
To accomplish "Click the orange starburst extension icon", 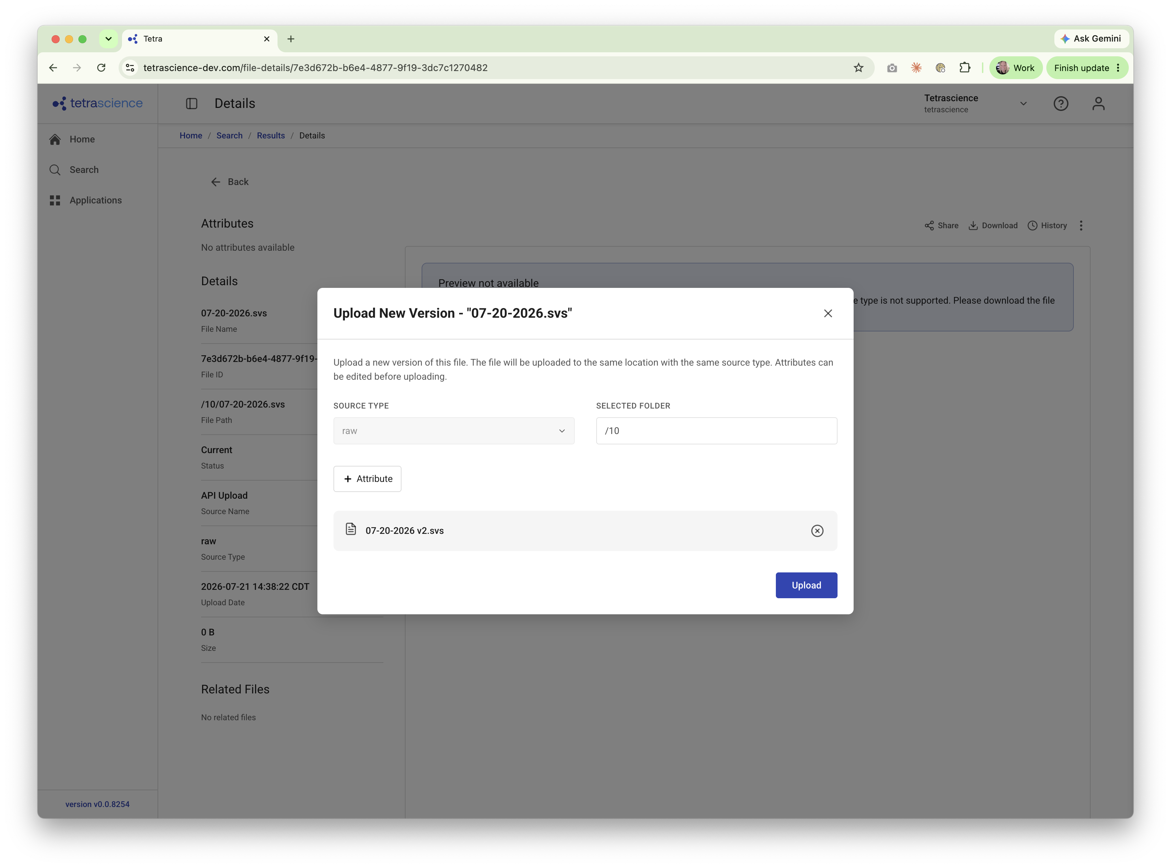I will click(x=916, y=68).
